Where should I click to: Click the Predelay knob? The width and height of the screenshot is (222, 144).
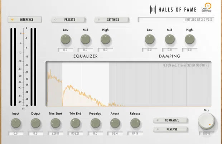[95, 123]
